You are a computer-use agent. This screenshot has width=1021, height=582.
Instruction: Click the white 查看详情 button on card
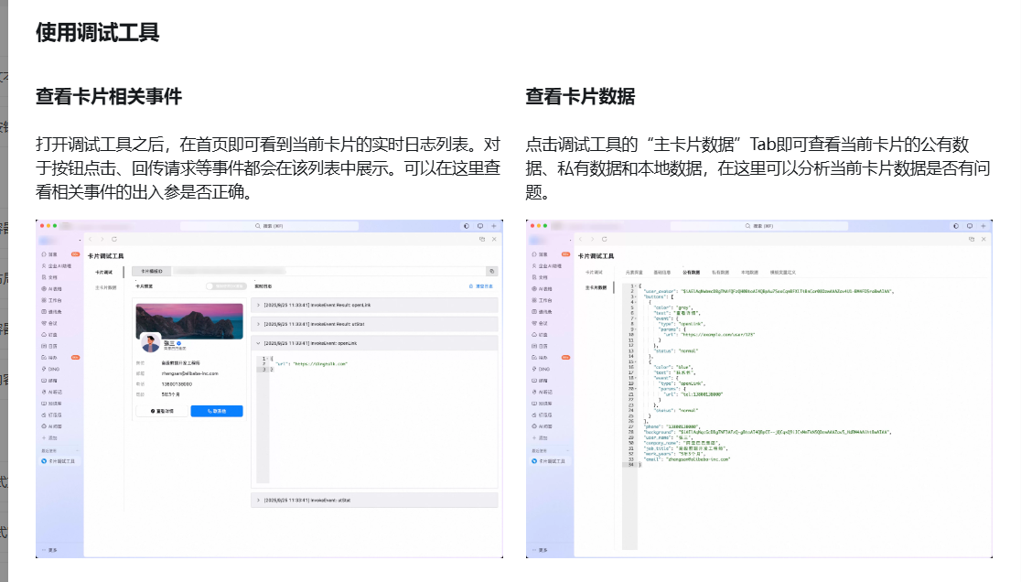tap(162, 411)
